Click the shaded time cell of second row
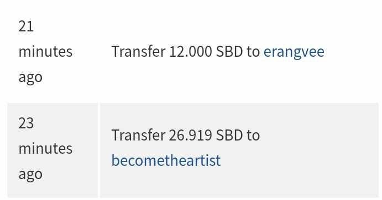 pos(53,150)
